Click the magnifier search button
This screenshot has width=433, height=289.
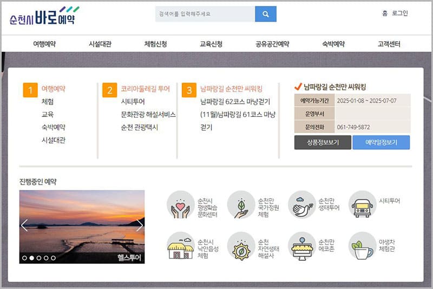[x=265, y=14]
